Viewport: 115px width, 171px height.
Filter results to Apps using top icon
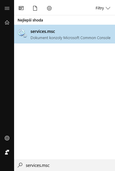tap(21, 8)
